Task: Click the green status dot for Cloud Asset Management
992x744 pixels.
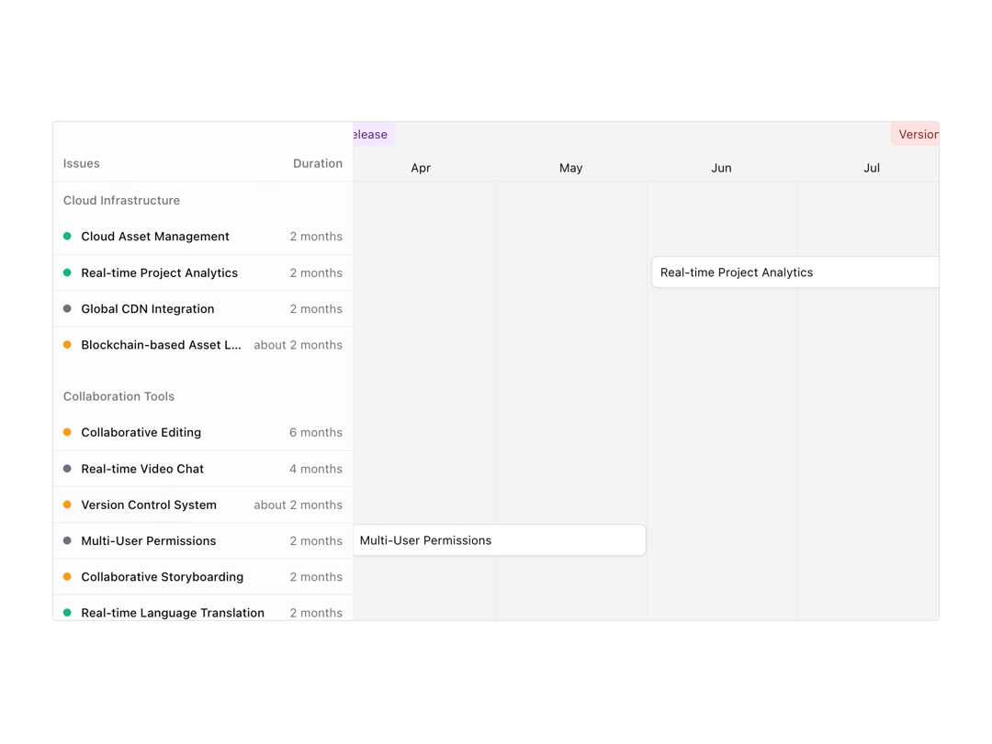Action: click(x=67, y=237)
